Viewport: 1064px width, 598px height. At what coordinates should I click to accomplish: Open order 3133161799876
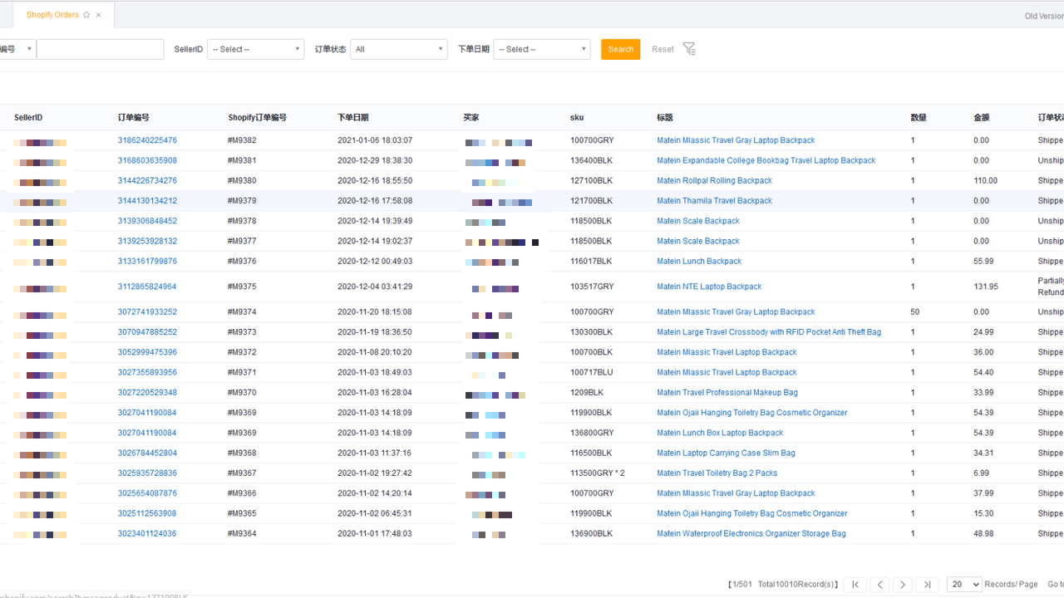(x=147, y=261)
